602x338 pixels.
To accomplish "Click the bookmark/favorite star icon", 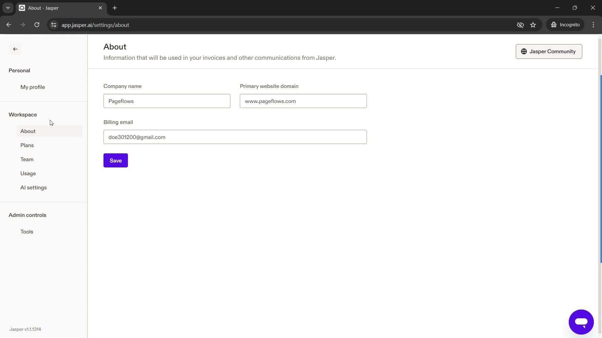I will (533, 25).
